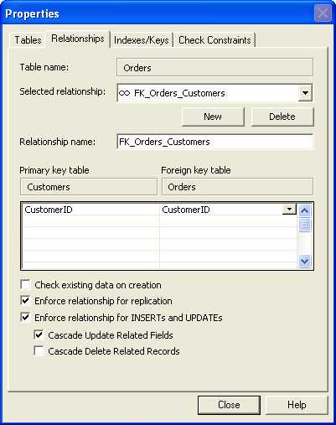Image resolution: width=336 pixels, height=425 pixels.
Task: Click the Delete relationship button
Action: coord(282,117)
